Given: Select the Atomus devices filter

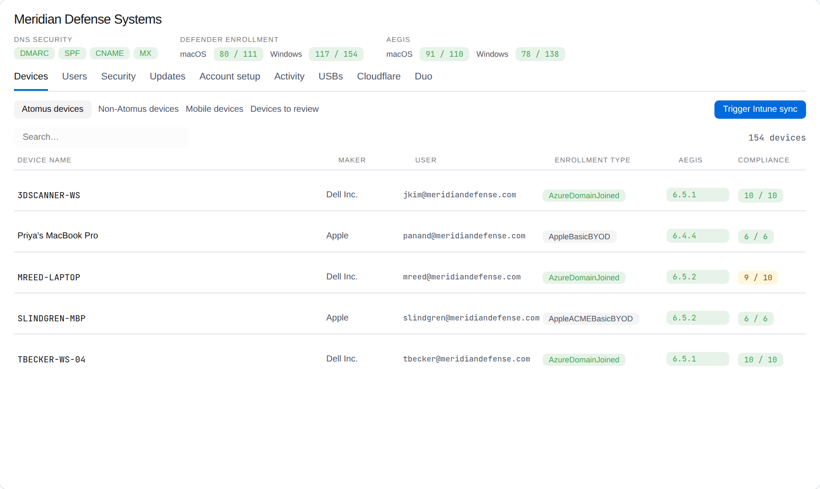Looking at the screenshot, I should [x=53, y=109].
